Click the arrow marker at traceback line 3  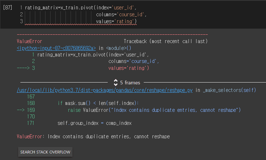(x=23, y=68)
